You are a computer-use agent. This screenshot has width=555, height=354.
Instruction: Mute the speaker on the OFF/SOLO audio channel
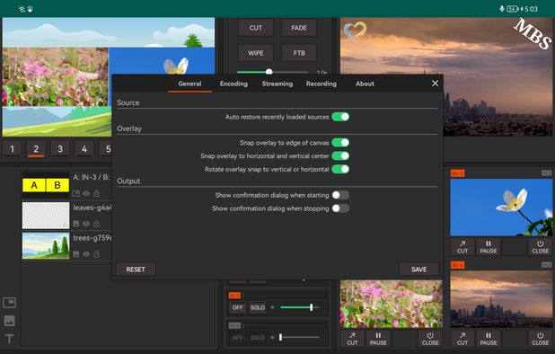(272, 307)
